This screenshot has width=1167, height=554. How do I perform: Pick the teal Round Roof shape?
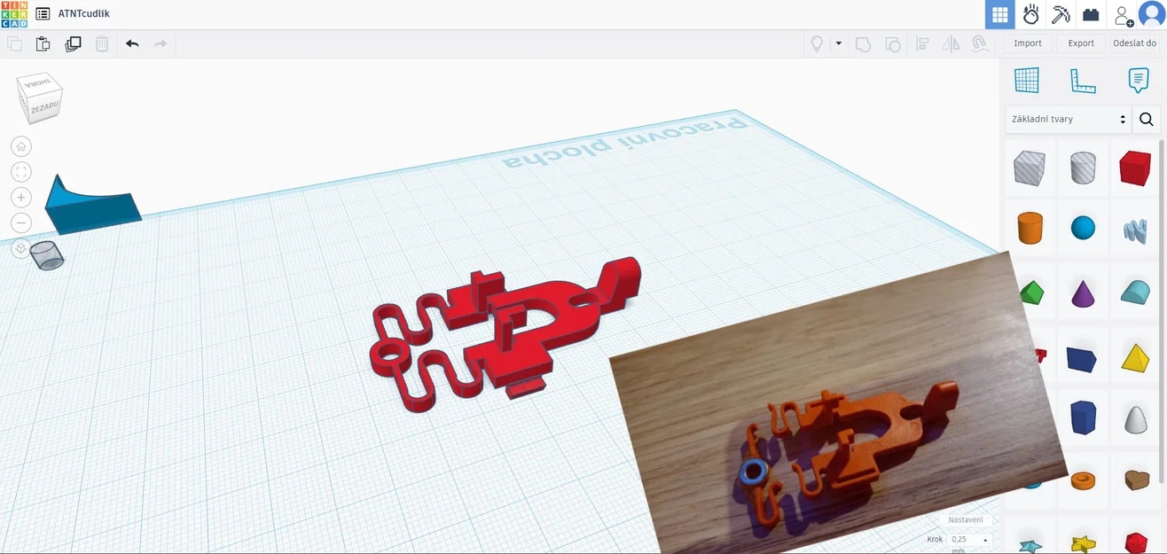click(x=1135, y=292)
